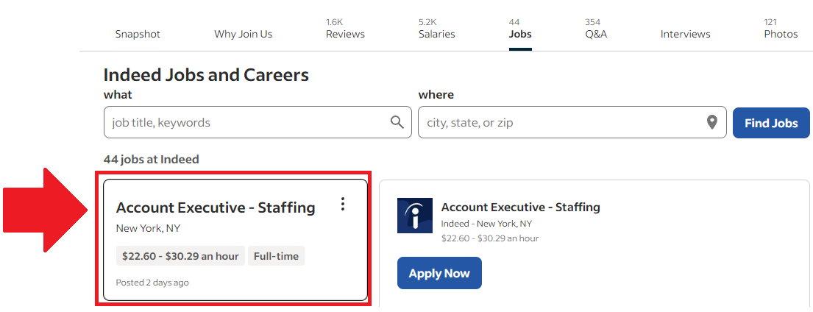Open the Why Join Us tab
813x312 pixels.
(x=244, y=34)
